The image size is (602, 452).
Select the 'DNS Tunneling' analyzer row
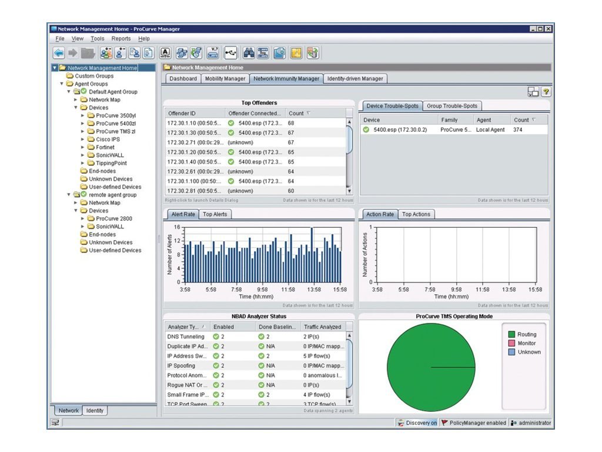255,337
